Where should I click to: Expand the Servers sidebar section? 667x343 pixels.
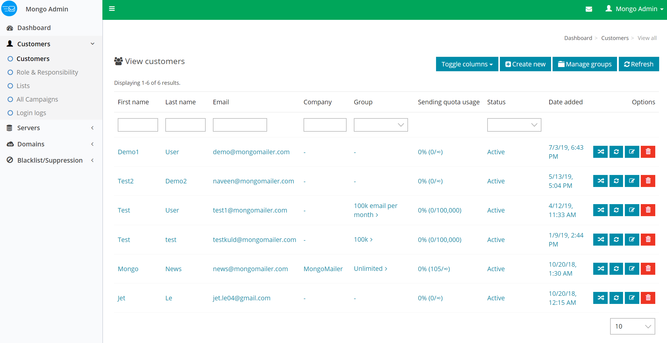click(51, 128)
